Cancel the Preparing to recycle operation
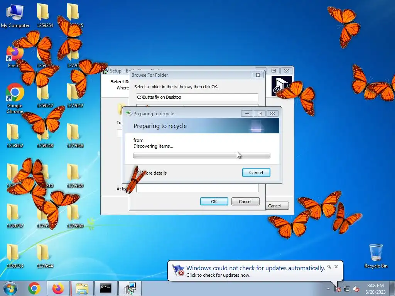The height and width of the screenshot is (296, 395). click(256, 173)
